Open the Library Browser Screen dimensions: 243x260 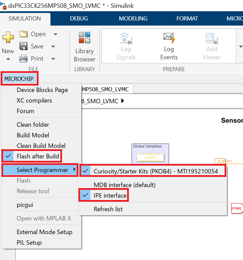[85, 47]
